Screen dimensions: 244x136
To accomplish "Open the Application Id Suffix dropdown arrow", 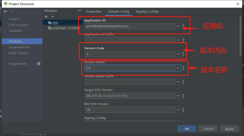I will pos(178,40).
